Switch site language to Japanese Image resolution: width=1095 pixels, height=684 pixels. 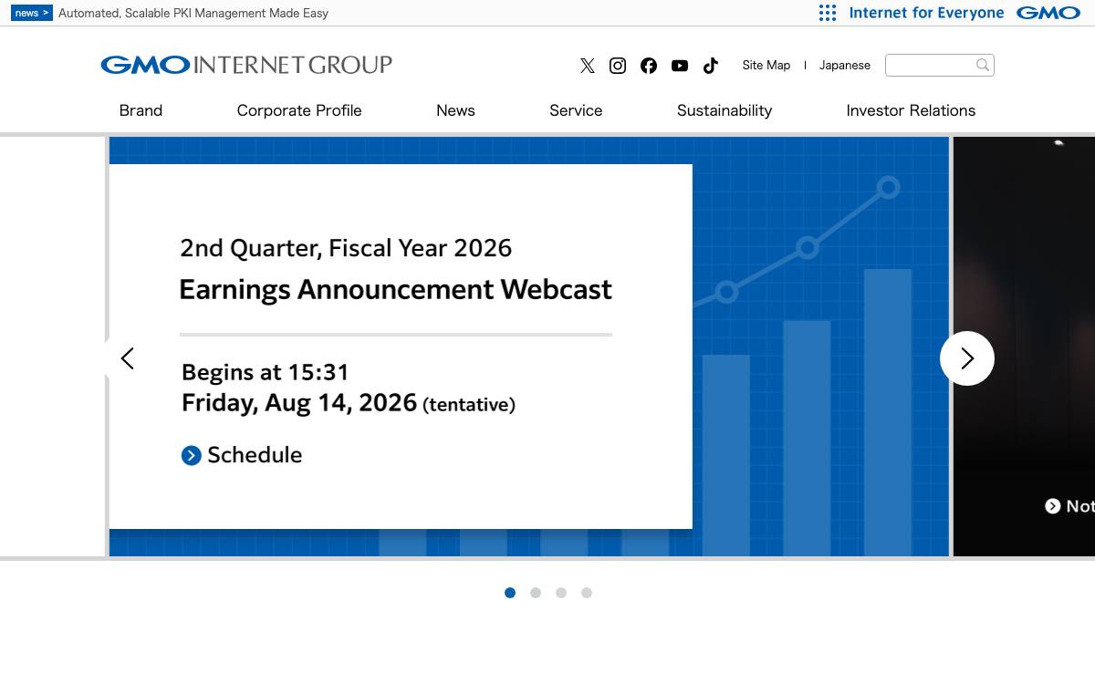(x=845, y=65)
